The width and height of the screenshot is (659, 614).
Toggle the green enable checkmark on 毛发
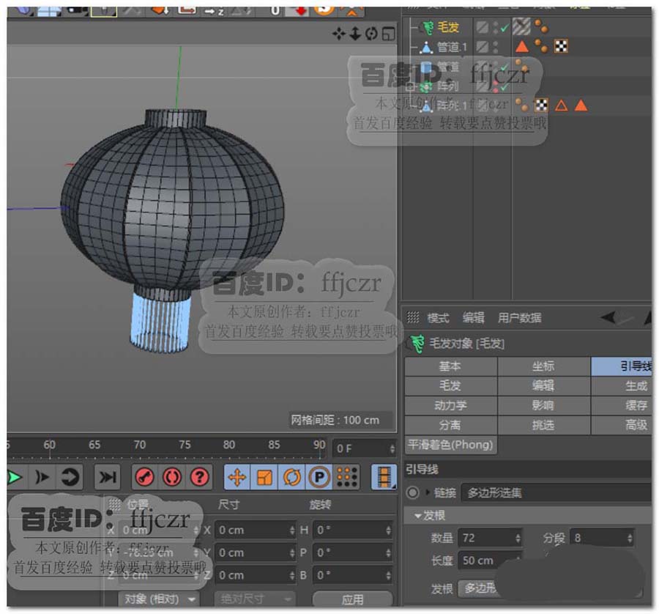[x=505, y=28]
